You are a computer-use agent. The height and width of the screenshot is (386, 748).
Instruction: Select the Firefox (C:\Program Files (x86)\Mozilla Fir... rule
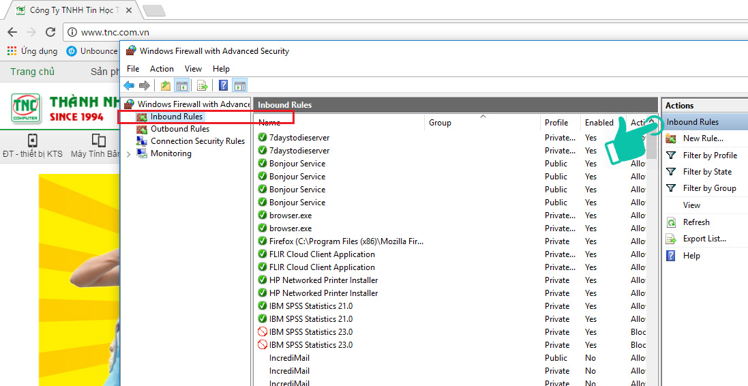346,241
